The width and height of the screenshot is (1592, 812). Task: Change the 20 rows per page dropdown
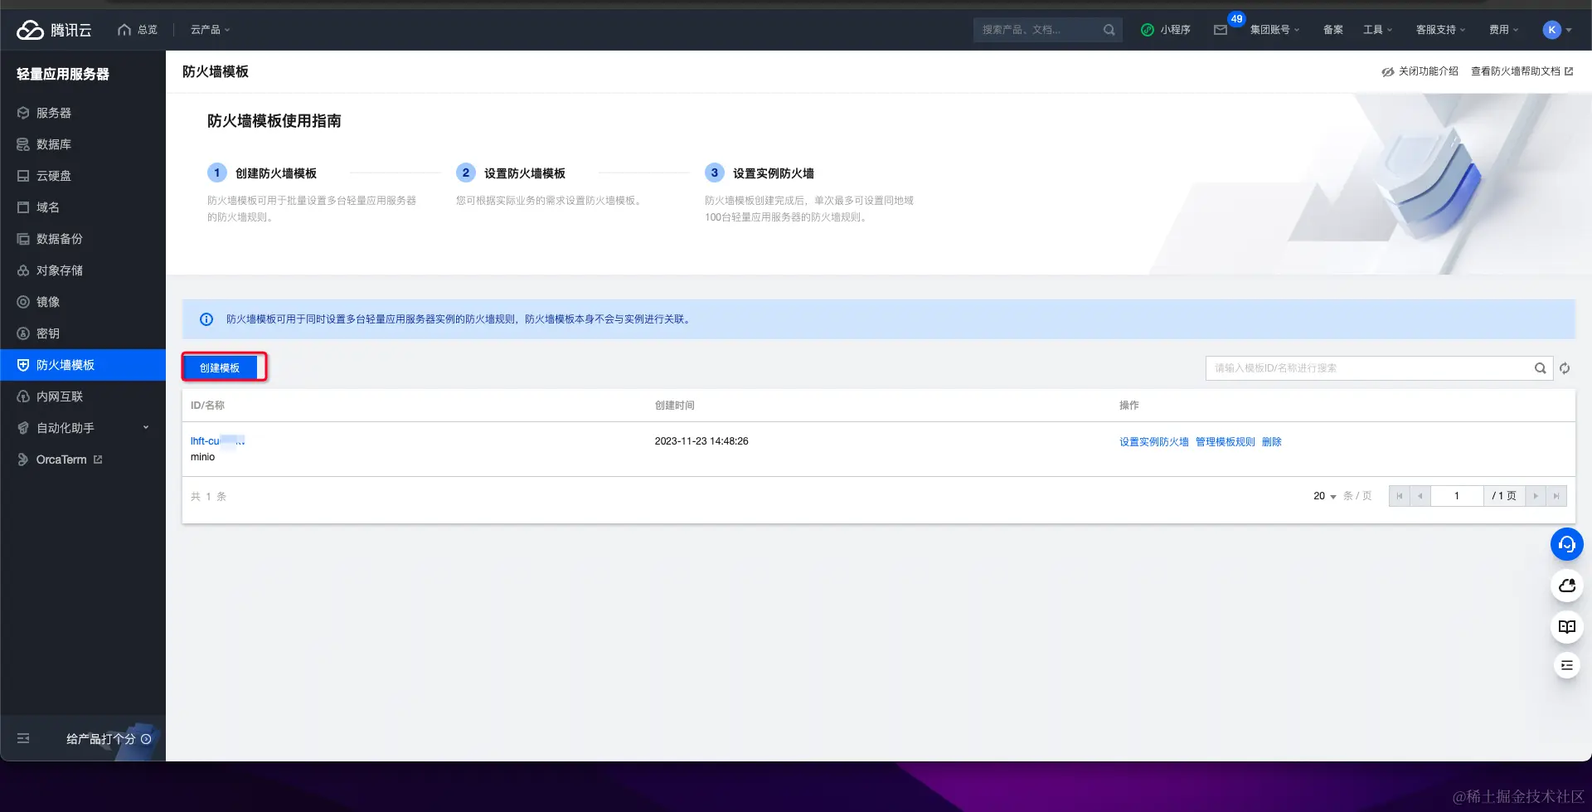1324,496
